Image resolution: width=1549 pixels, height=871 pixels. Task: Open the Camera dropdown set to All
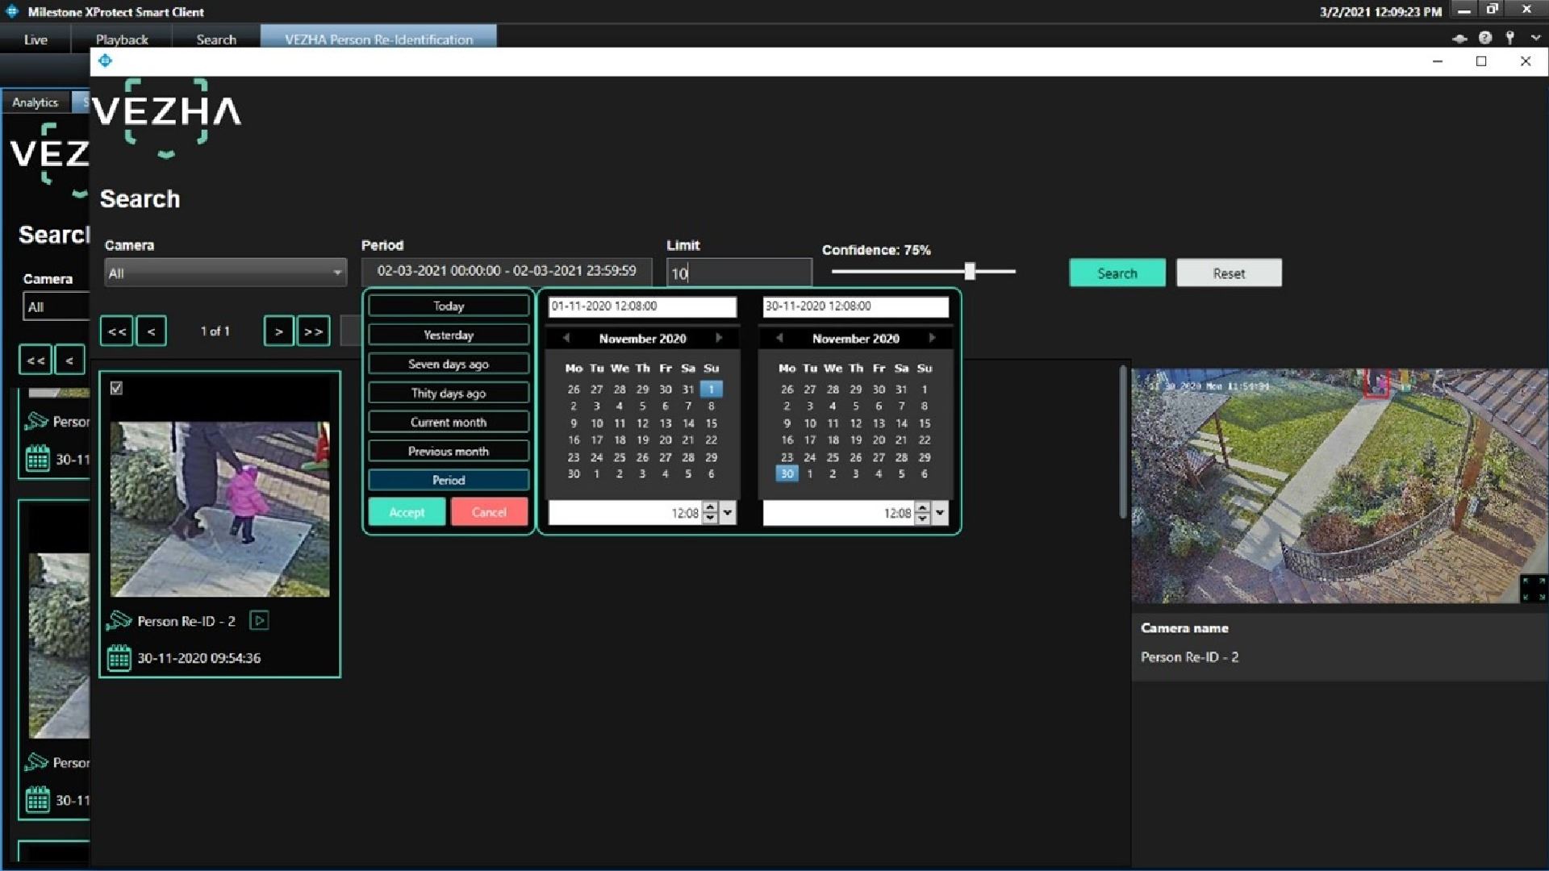(x=225, y=273)
